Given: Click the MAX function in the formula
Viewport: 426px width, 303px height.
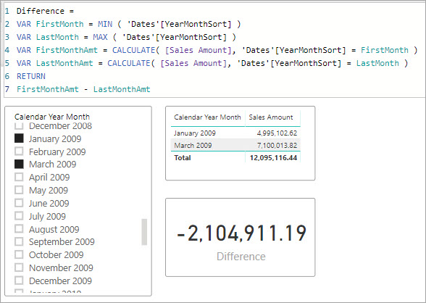Looking at the screenshot, I should point(100,37).
